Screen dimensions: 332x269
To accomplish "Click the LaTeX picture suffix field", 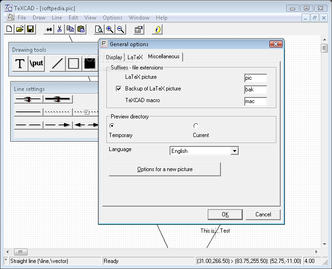I will pyautogui.click(x=255, y=78).
